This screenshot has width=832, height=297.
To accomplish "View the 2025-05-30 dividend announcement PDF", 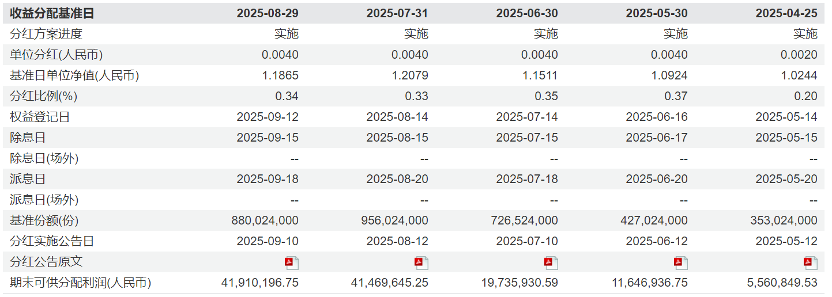I will (x=681, y=263).
